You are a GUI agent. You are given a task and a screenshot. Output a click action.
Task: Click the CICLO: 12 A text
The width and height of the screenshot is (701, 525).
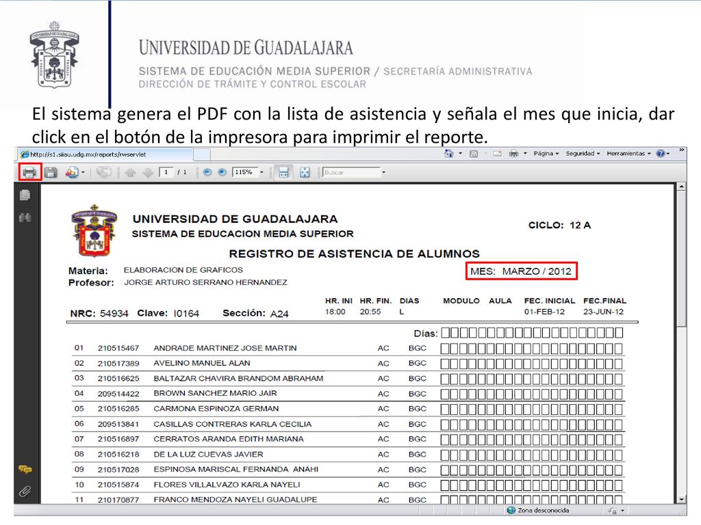[559, 225]
